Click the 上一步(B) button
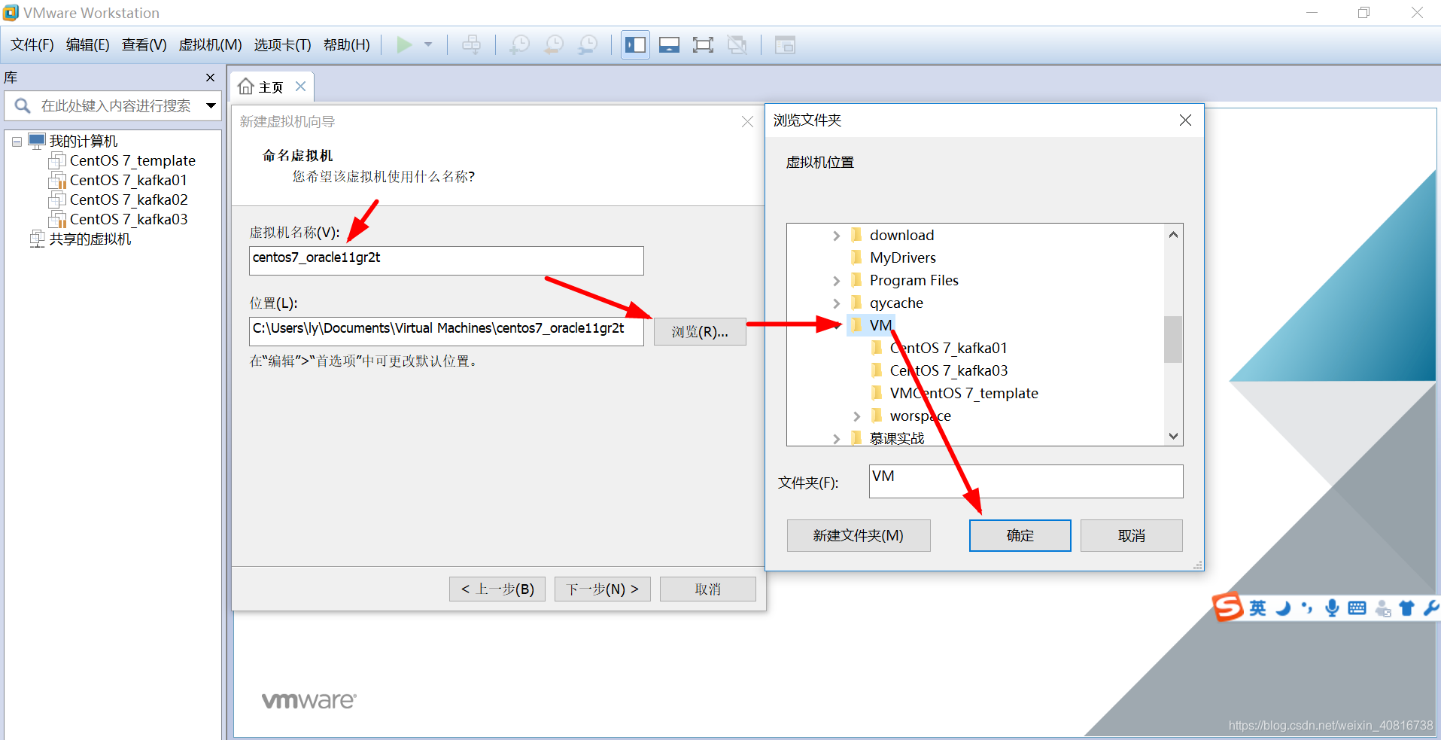Viewport: 1441px width, 740px height. pyautogui.click(x=497, y=589)
